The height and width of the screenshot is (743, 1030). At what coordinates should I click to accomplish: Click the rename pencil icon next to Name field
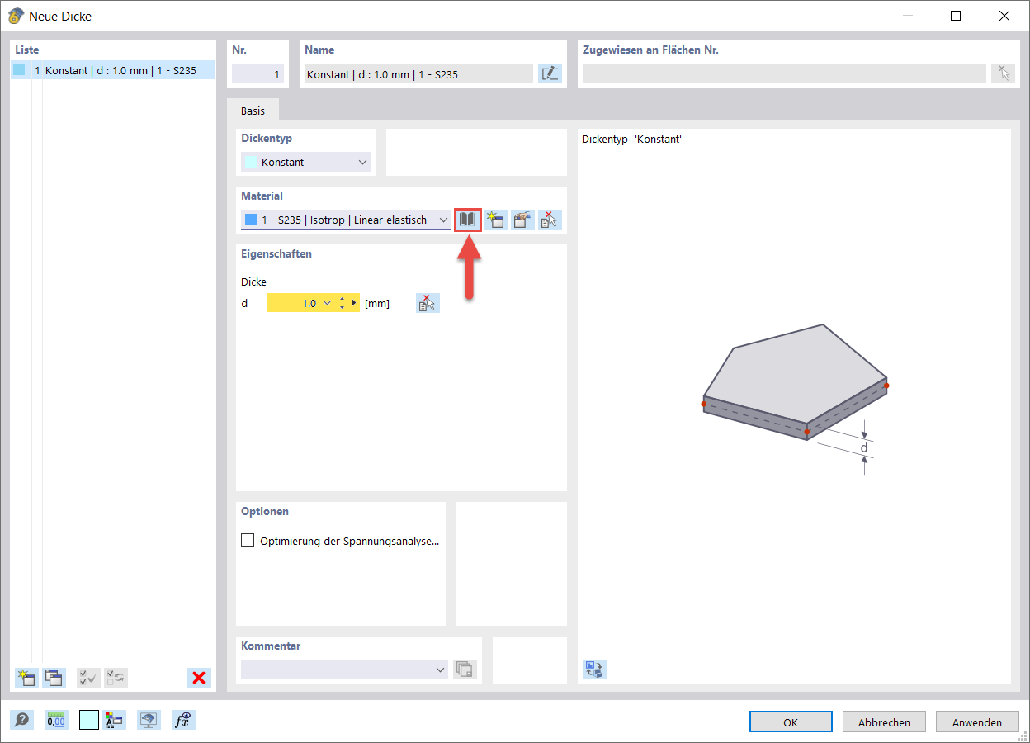[x=550, y=73]
